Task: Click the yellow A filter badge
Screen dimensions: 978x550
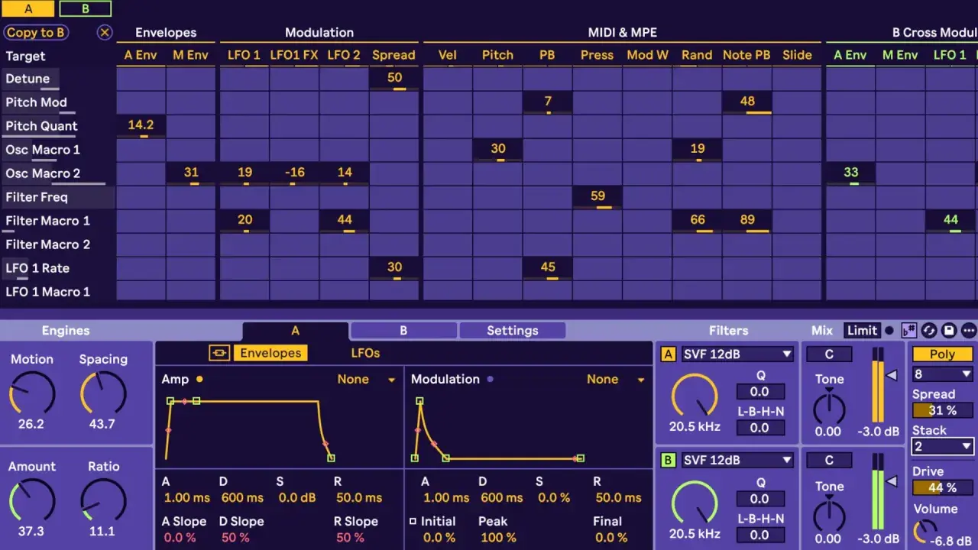Action: click(x=669, y=354)
